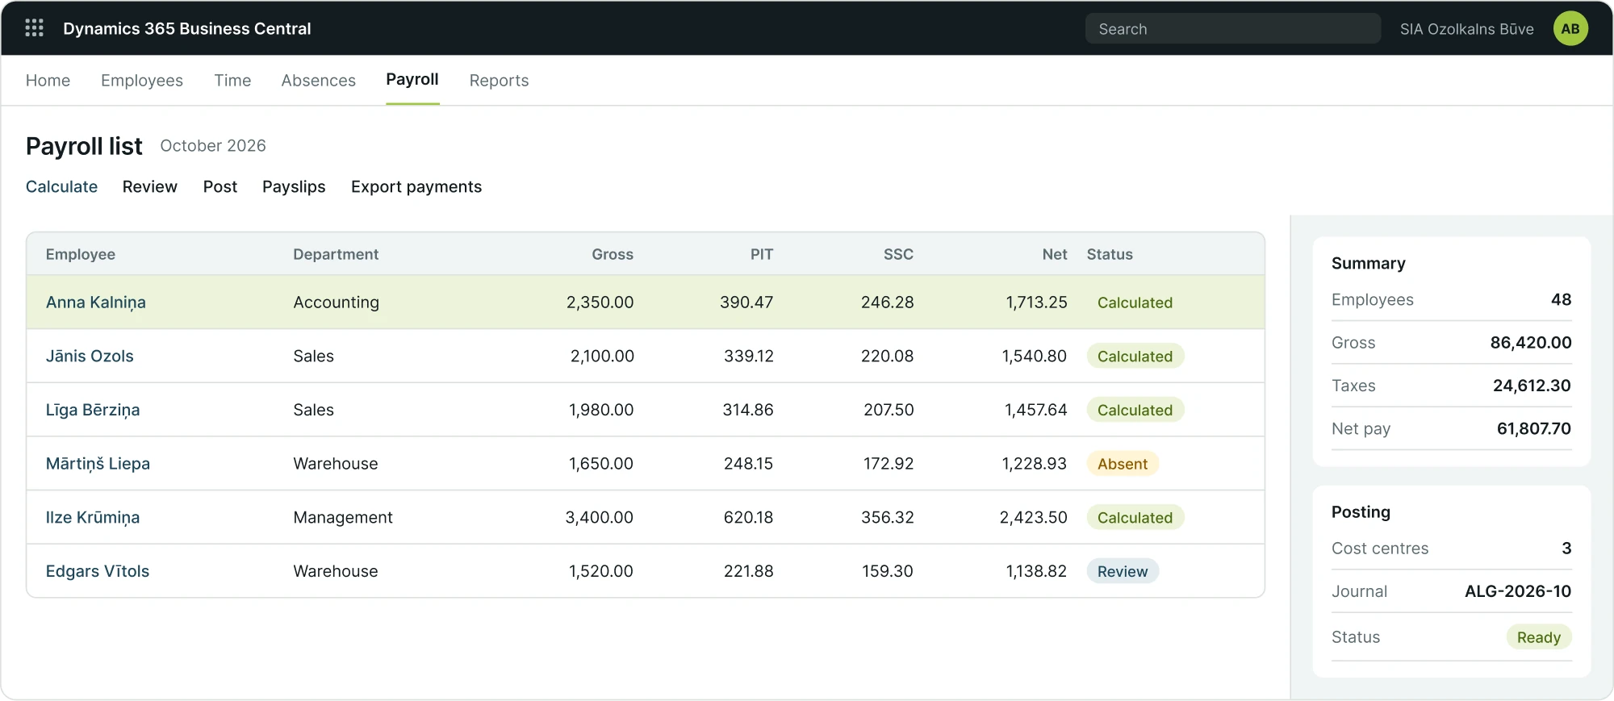
Task: Open the Time tab
Action: tap(232, 81)
